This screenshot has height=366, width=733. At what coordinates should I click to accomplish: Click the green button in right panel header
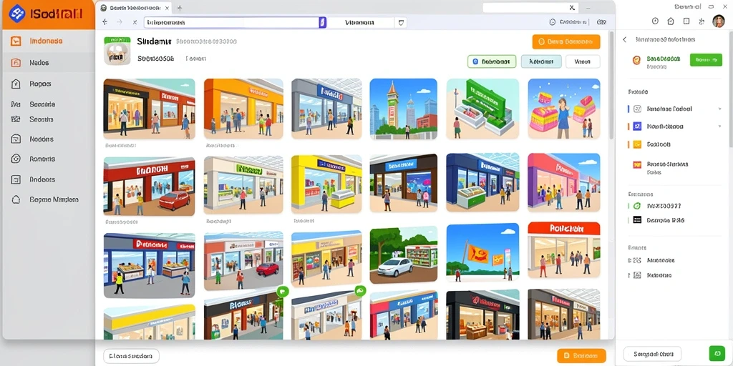[x=706, y=60]
